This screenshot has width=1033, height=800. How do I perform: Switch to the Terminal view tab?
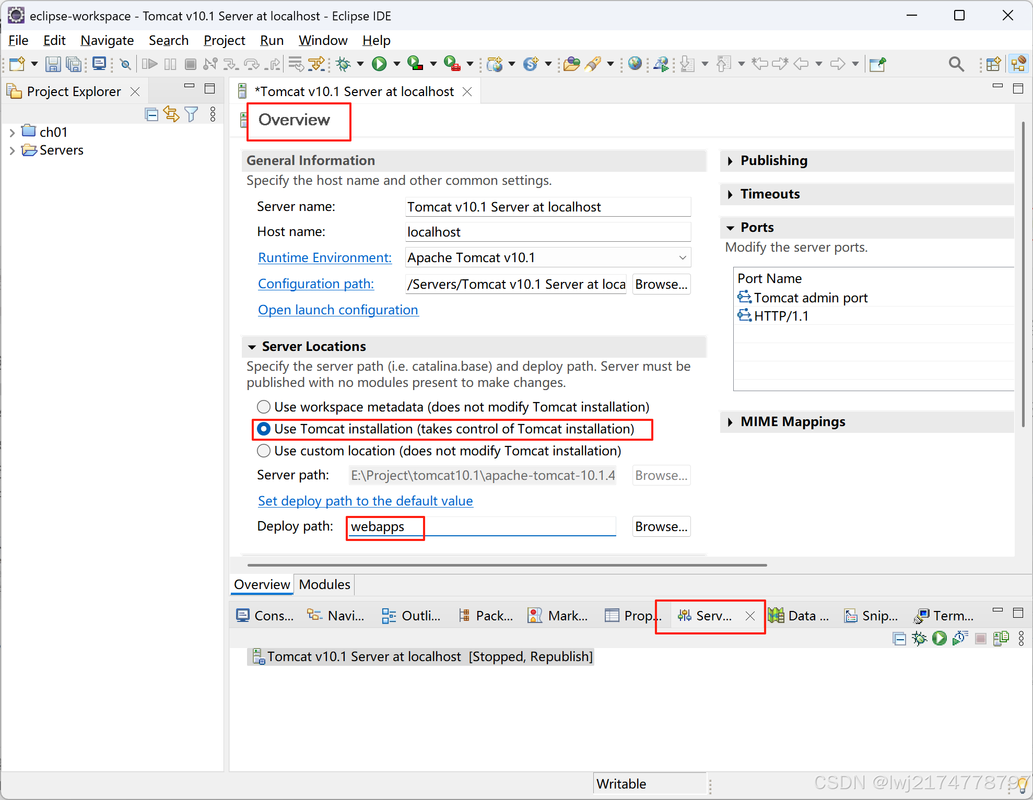[944, 616]
